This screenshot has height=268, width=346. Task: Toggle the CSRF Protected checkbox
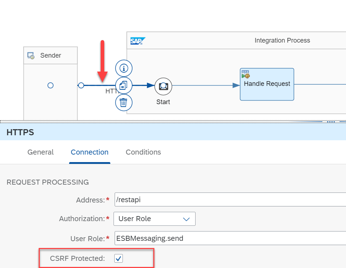(119, 258)
